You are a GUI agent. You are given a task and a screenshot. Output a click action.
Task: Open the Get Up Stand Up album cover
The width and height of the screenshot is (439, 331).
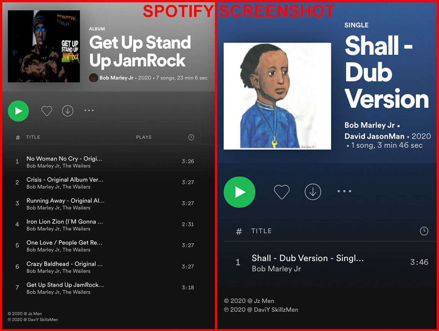click(x=44, y=47)
